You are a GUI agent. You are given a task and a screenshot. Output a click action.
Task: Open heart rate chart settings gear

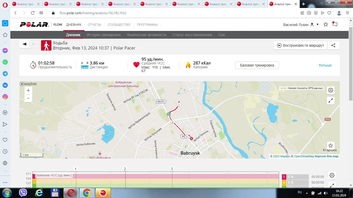[x=332, y=175]
